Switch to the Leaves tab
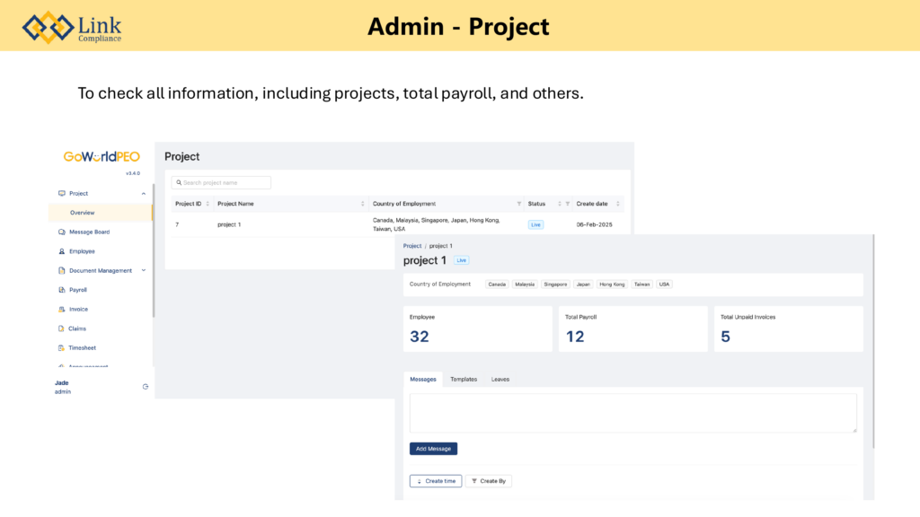920x517 pixels. [500, 380]
